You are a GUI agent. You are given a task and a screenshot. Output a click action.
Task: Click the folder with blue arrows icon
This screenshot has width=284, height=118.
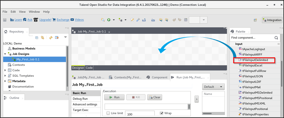point(161,20)
